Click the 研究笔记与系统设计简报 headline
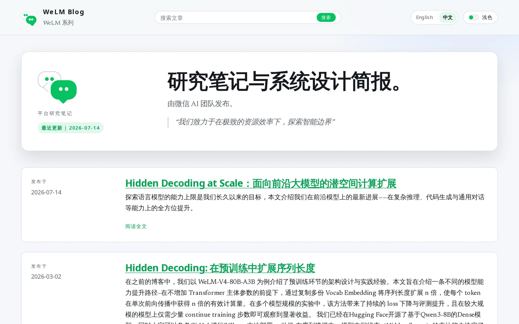 pos(284,82)
